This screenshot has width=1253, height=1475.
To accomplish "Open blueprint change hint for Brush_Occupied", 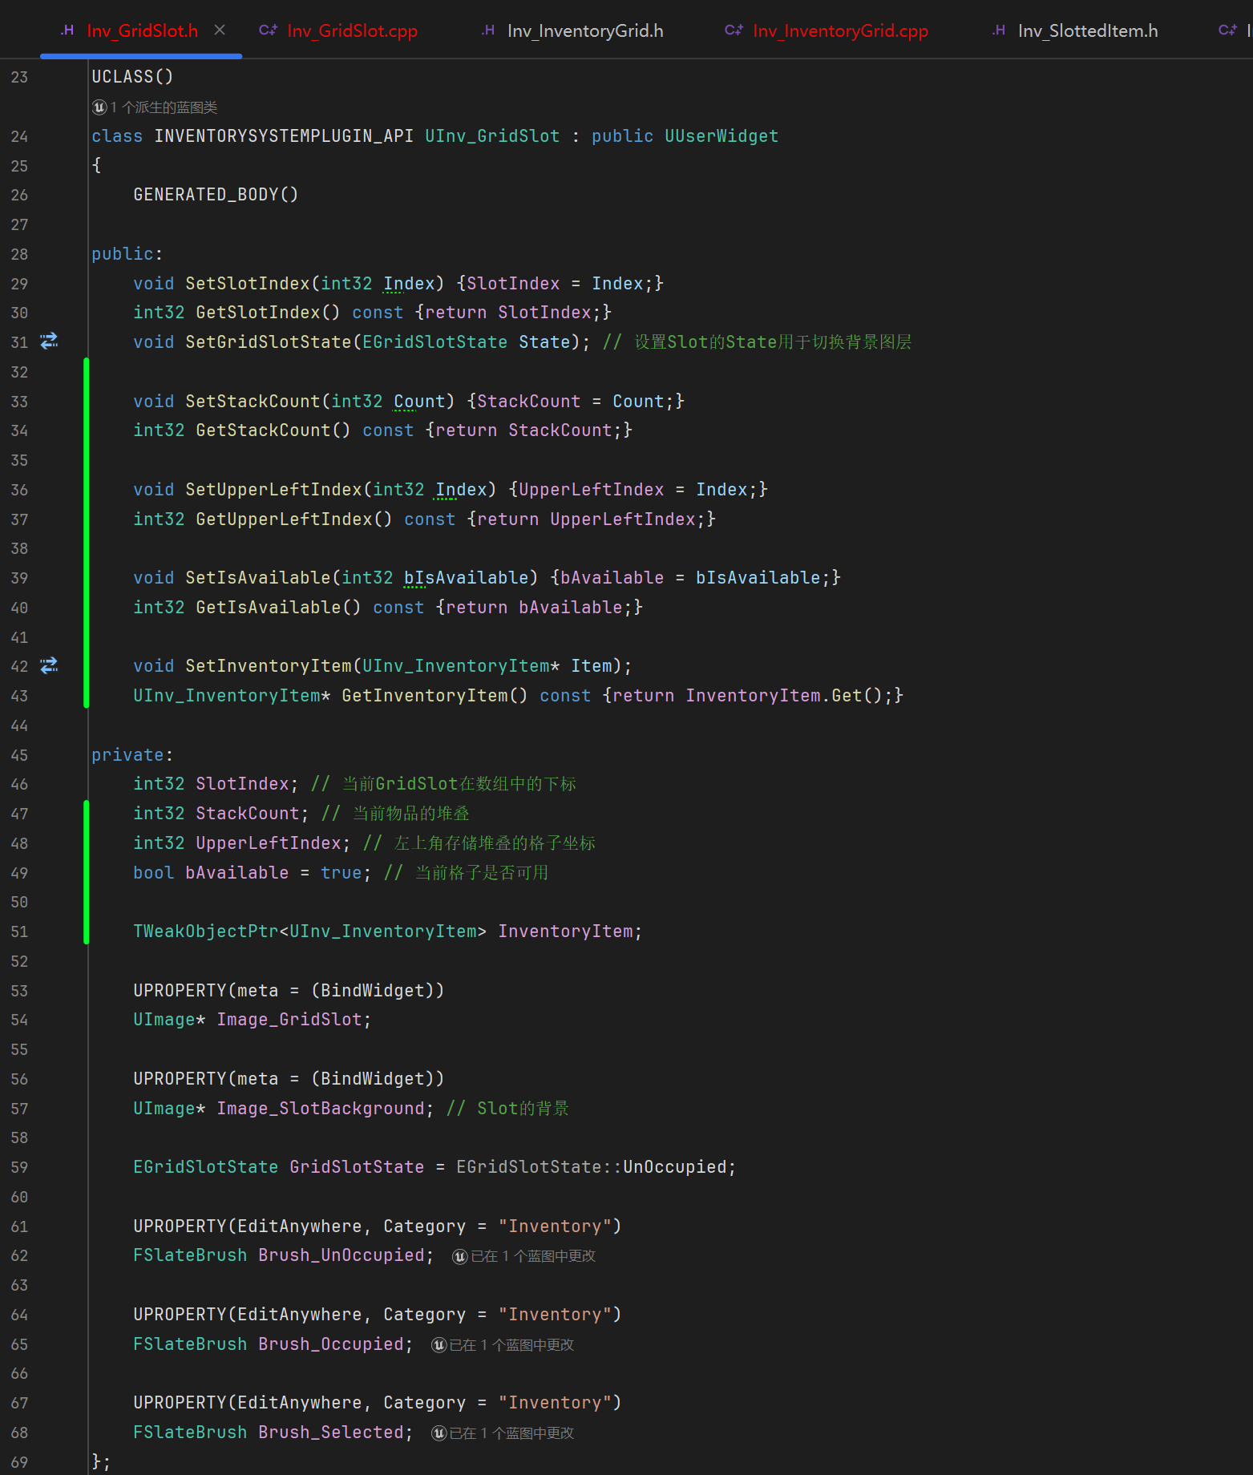I will pyautogui.click(x=511, y=1345).
